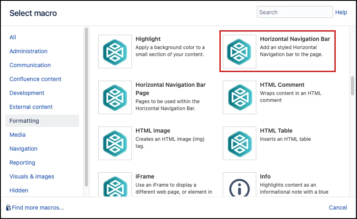Click the HTML Comment title text
This screenshot has width=357, height=219.
[282, 85]
